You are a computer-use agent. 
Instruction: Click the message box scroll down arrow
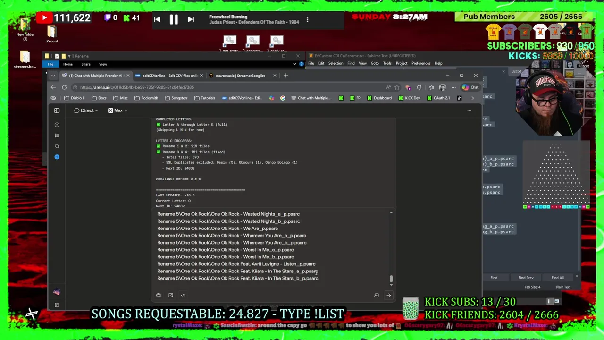pyautogui.click(x=391, y=285)
